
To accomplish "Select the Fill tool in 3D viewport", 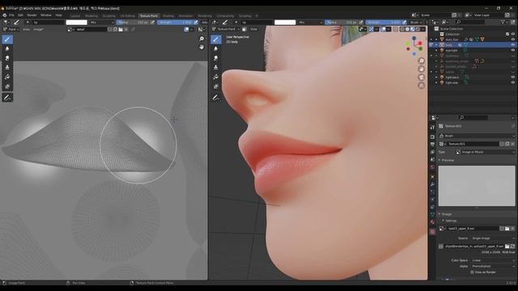I will 216,77.
